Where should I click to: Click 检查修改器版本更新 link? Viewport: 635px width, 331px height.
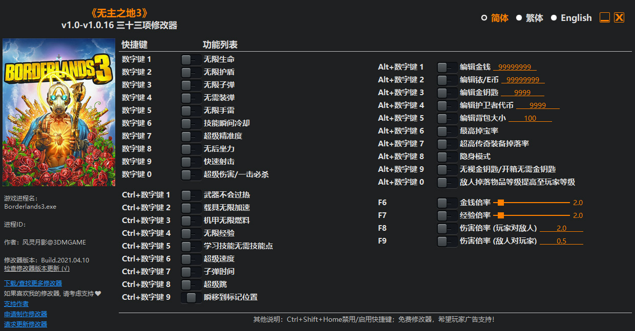pyautogui.click(x=37, y=268)
